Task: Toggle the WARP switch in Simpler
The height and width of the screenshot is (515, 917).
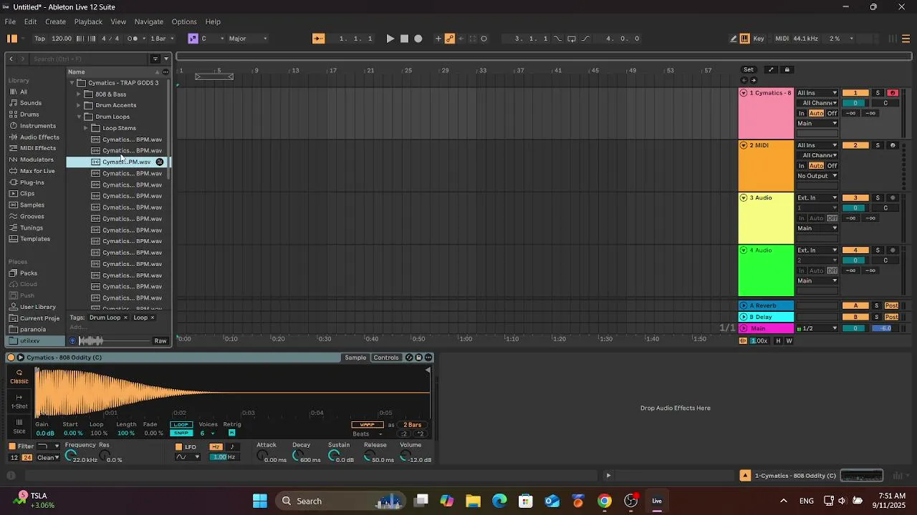Action: [x=367, y=425]
